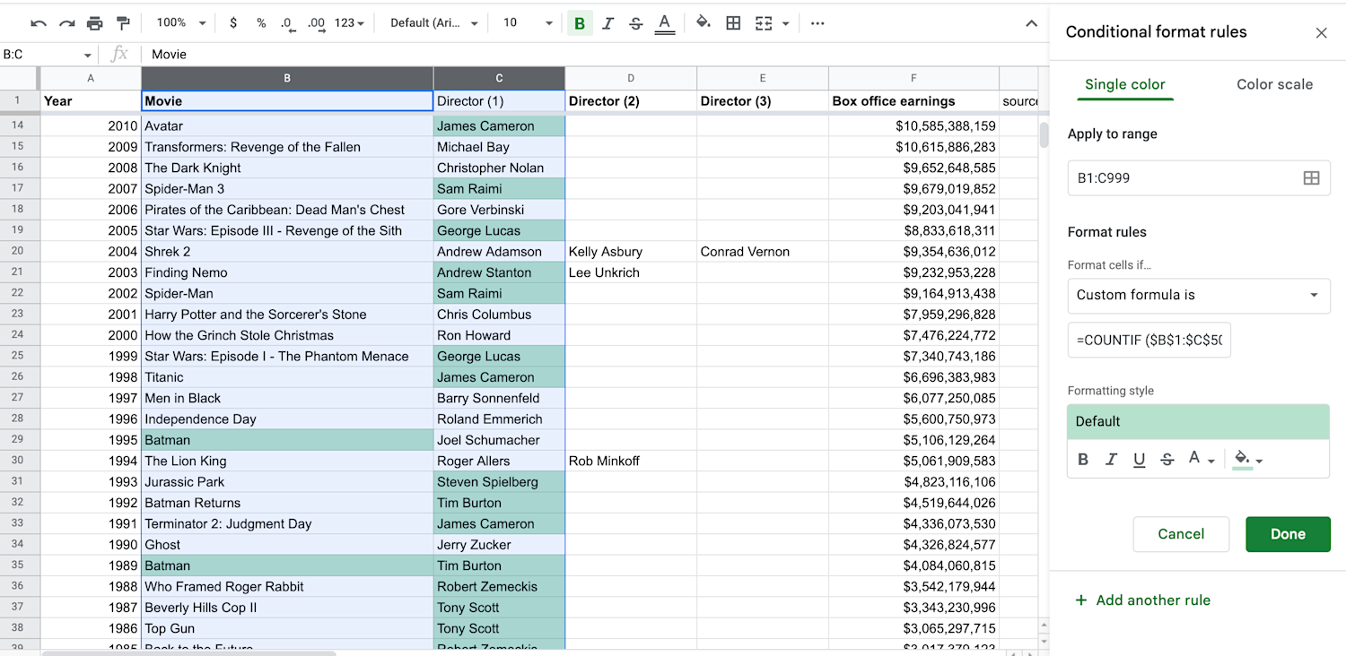Activate the paint format tool
This screenshot has width=1346, height=656.
124,23
